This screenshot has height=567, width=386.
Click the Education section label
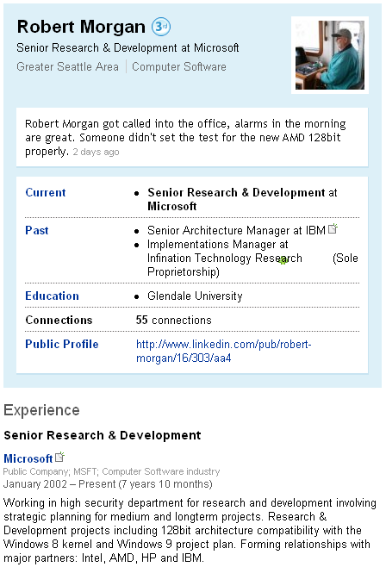[52, 296]
